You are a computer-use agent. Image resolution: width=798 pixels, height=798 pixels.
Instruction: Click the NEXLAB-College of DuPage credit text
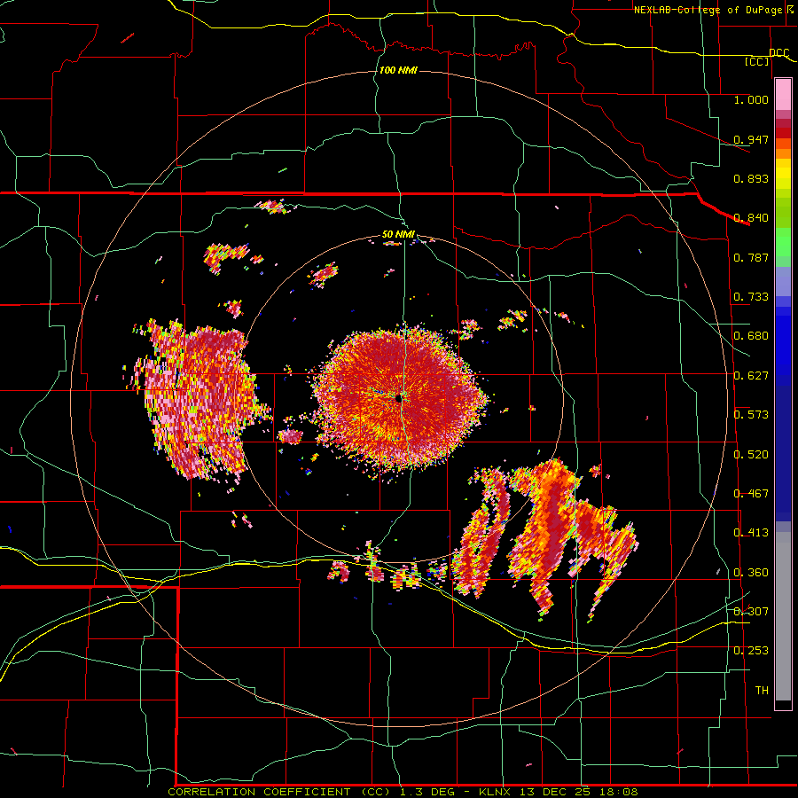pos(713,10)
